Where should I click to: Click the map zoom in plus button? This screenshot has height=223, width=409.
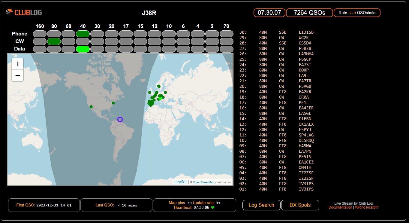(x=18, y=64)
